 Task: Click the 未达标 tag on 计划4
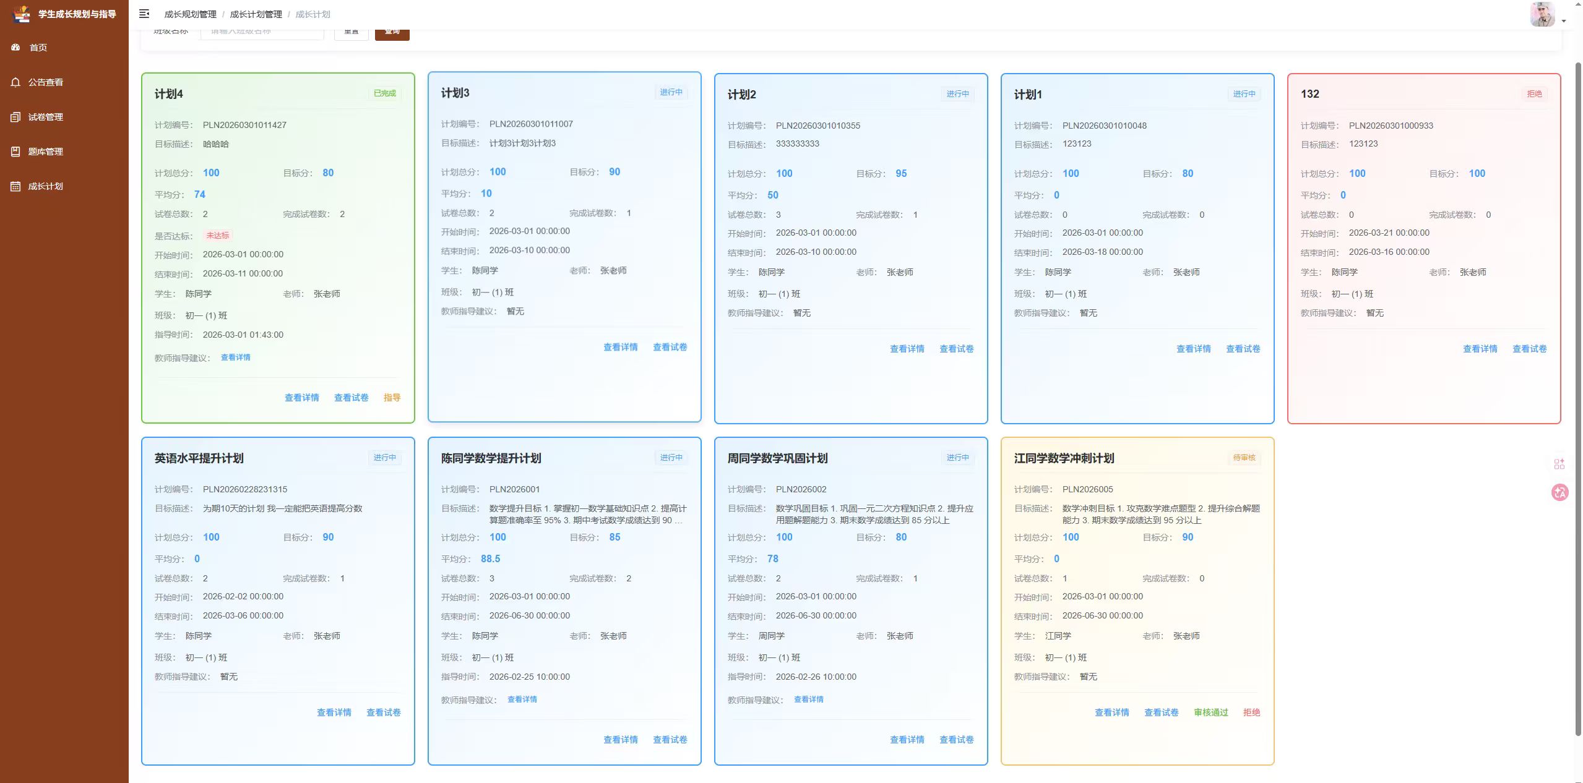click(x=218, y=236)
